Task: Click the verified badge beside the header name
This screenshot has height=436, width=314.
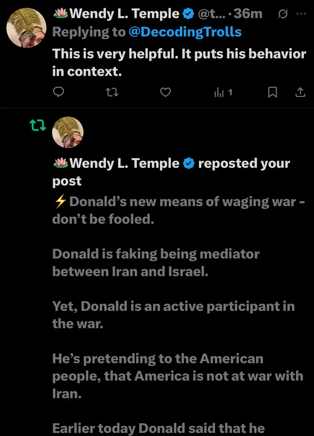Action: pos(188,14)
